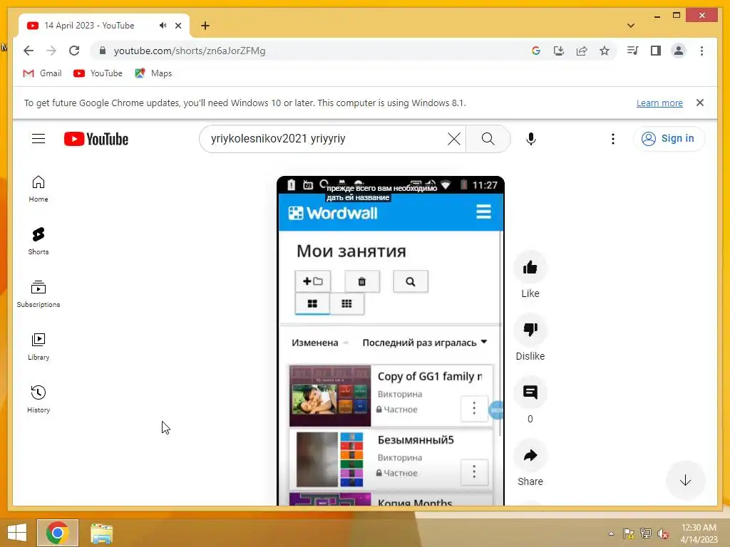Image resolution: width=730 pixels, height=547 pixels.
Task: Open the YouTube hamburger guide menu
Action: click(x=38, y=139)
